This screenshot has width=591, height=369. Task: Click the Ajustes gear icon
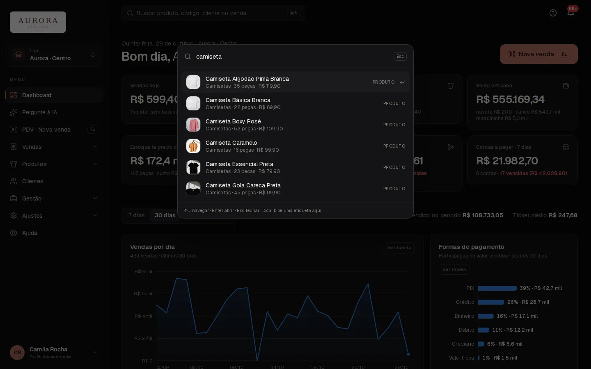[x=14, y=216]
